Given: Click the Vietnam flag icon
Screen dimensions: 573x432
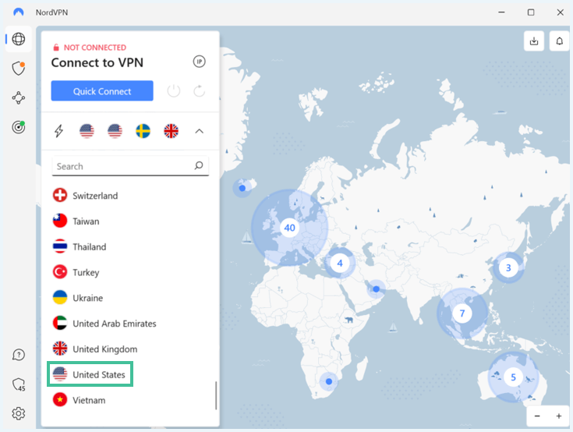Looking at the screenshot, I should pyautogui.click(x=60, y=400).
